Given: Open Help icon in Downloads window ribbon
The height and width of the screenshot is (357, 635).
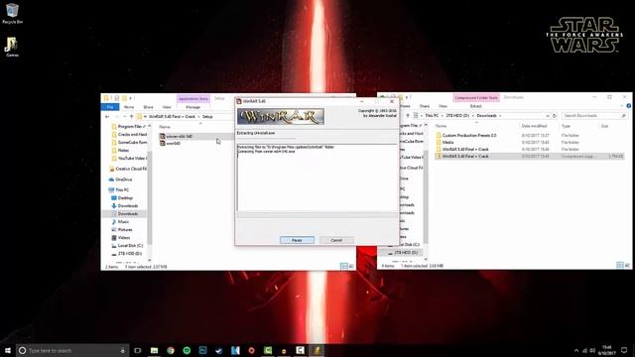Looking at the screenshot, I should 628,106.
